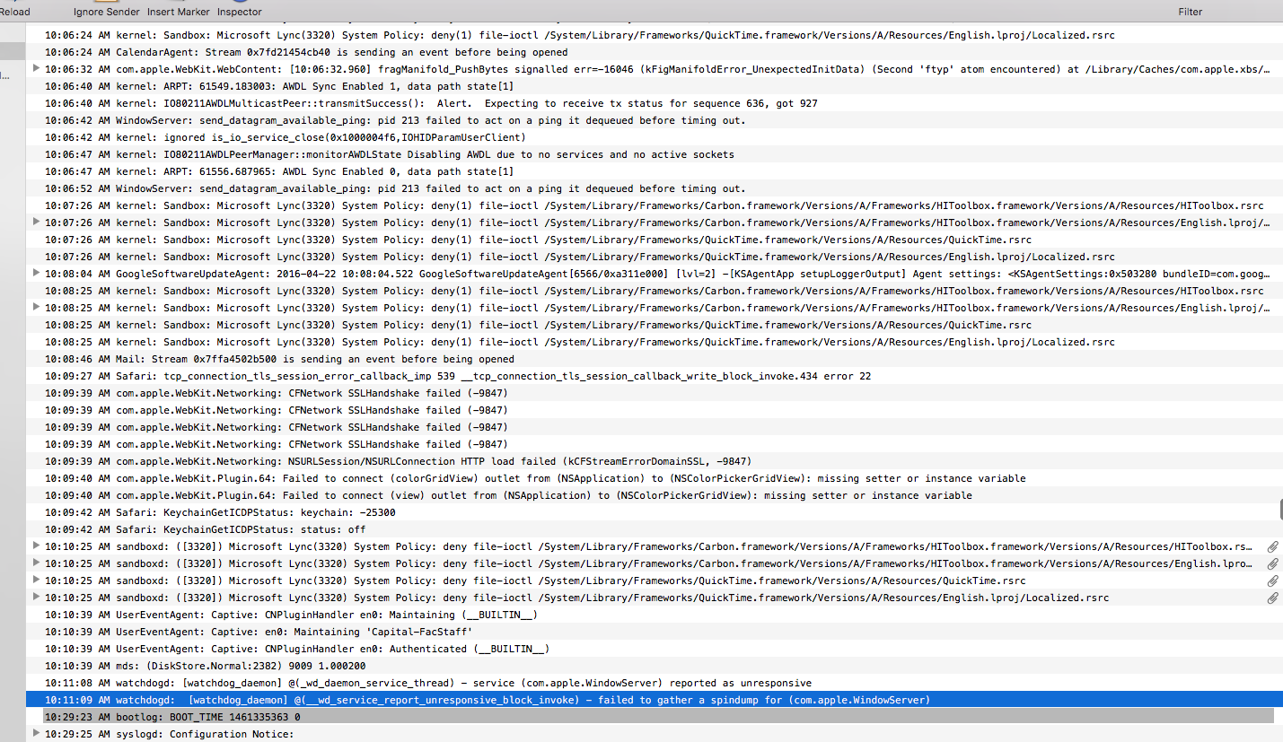
Task: Expand the 10:10:25 sandboxd HIToolbox.rsrc entry
Action: (36, 546)
